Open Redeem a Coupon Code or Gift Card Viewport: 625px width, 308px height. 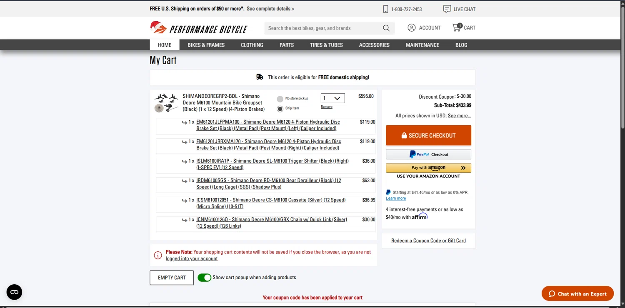[428, 241]
